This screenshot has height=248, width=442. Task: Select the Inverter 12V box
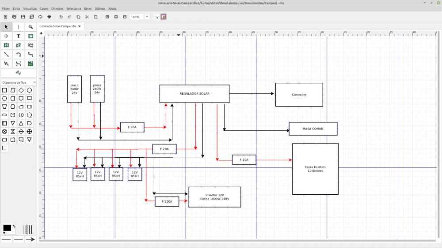click(x=214, y=197)
